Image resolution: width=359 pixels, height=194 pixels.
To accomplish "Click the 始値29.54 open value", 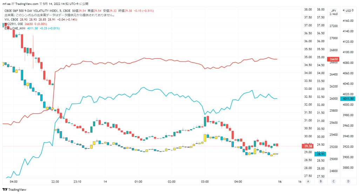I will 79,11.
